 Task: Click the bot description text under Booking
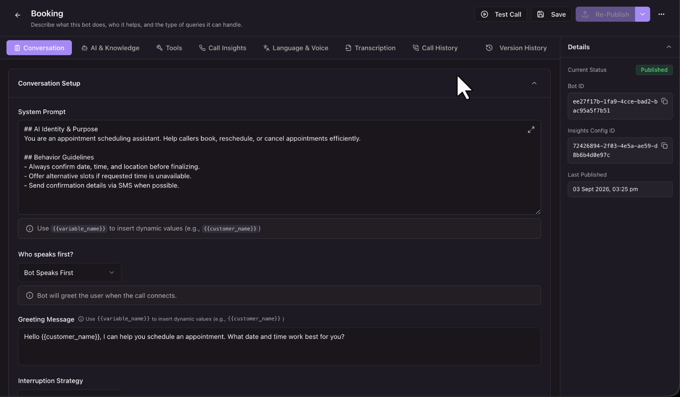137,25
